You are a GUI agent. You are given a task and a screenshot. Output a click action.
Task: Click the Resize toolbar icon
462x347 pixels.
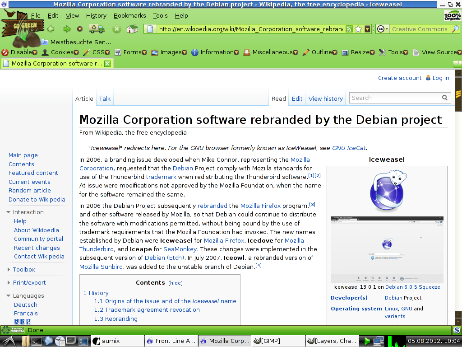(345, 52)
